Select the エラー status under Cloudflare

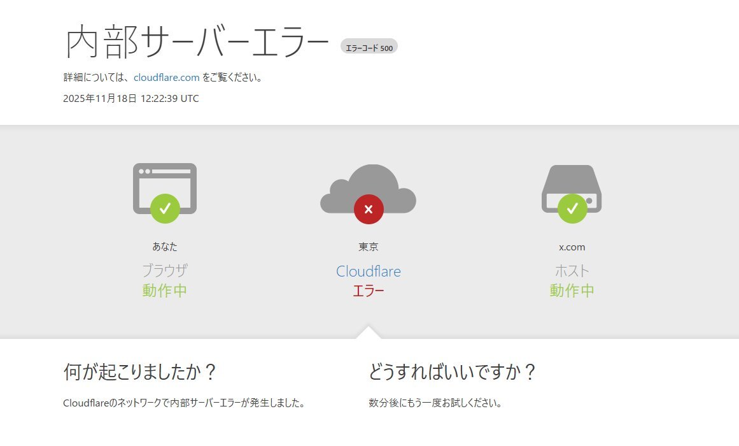369,291
